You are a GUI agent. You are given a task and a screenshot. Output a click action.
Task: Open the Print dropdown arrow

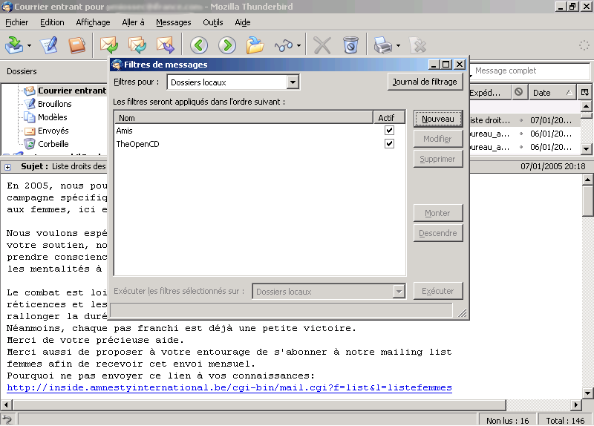(398, 46)
